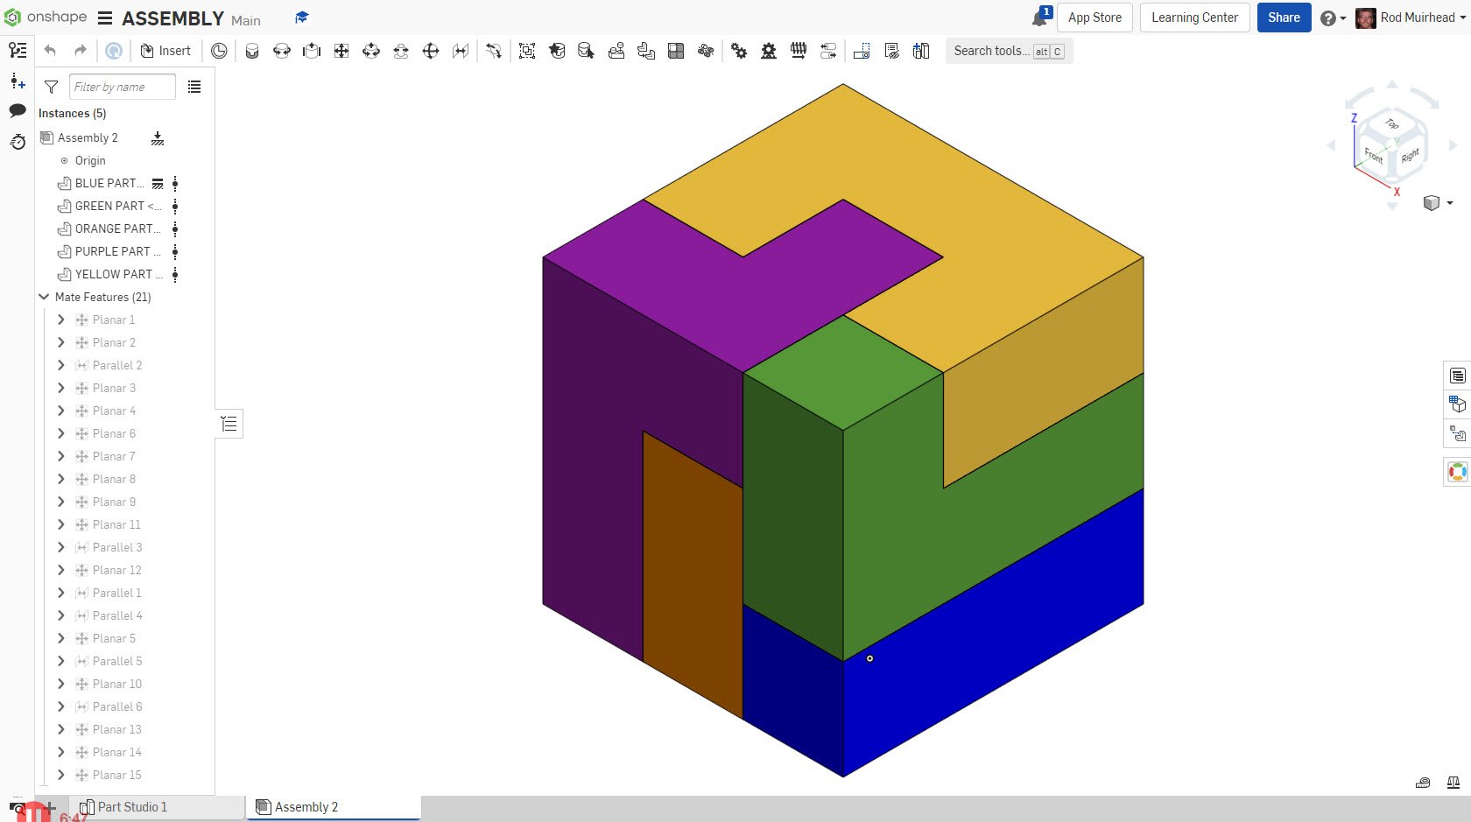Expand the Planar 15 mate

point(61,775)
